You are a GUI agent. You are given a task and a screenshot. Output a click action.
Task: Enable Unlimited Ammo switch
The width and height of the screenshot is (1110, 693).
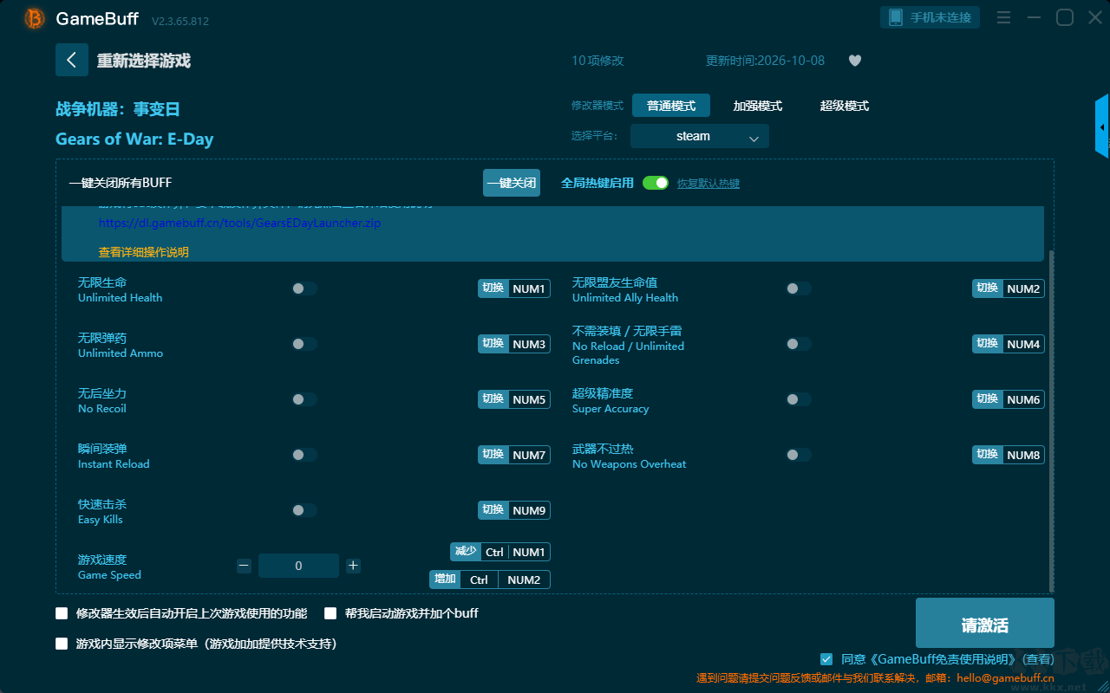pos(304,344)
